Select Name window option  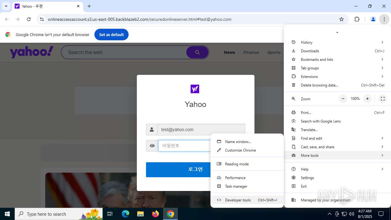click(247, 141)
